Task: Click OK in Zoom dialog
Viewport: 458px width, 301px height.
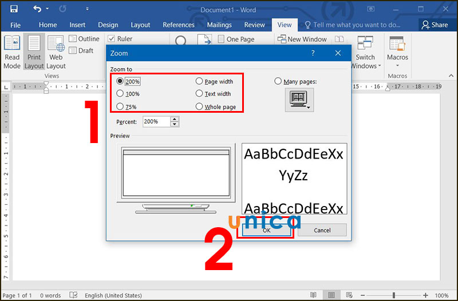Action: pyautogui.click(x=266, y=230)
